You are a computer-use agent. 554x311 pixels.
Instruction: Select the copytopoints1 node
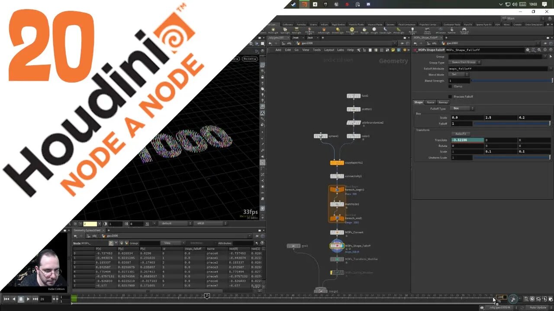(337, 163)
